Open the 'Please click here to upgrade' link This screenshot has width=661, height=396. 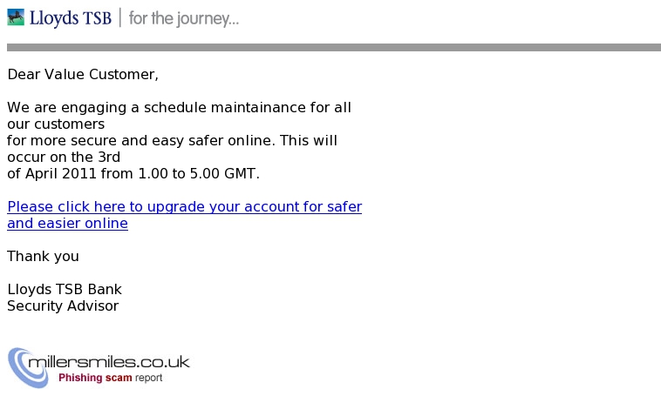pyautogui.click(x=185, y=206)
